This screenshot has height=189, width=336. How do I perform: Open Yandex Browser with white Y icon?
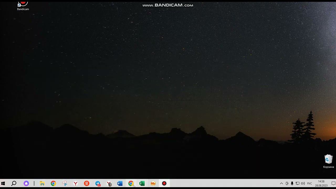pos(76,183)
